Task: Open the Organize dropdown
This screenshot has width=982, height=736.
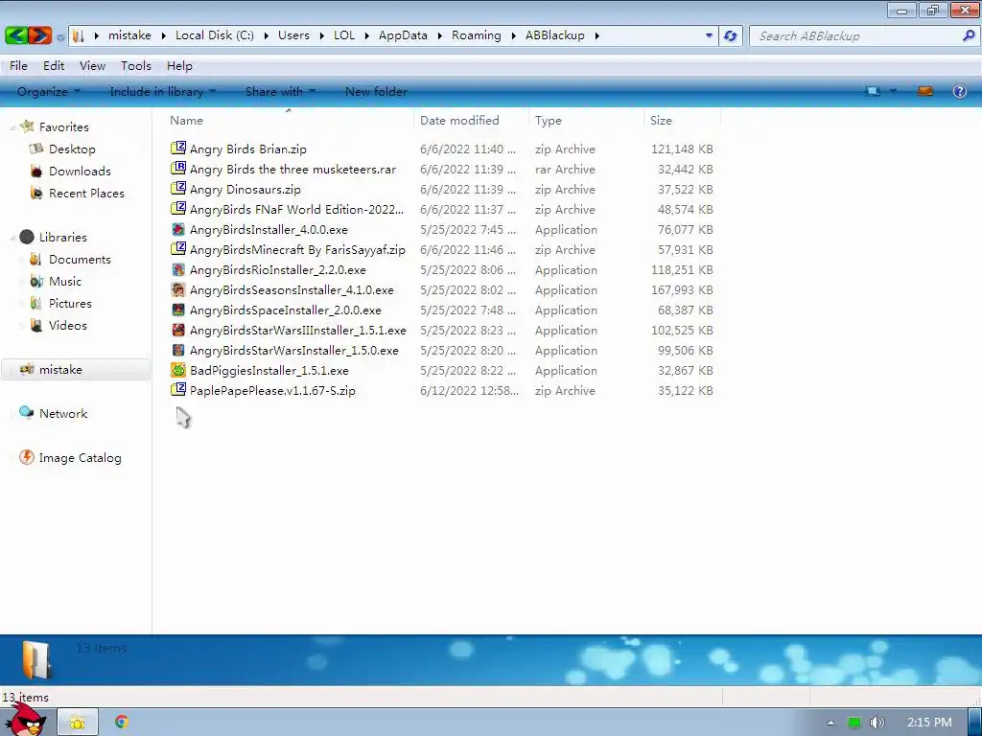Action: 48,91
